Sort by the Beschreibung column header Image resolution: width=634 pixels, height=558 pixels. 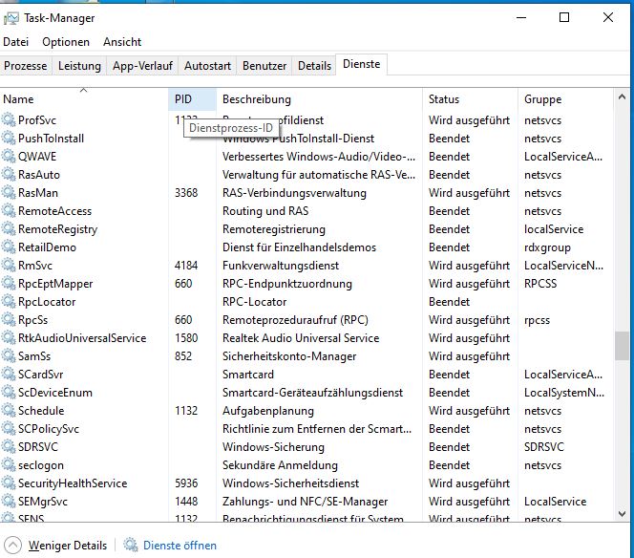coord(320,99)
